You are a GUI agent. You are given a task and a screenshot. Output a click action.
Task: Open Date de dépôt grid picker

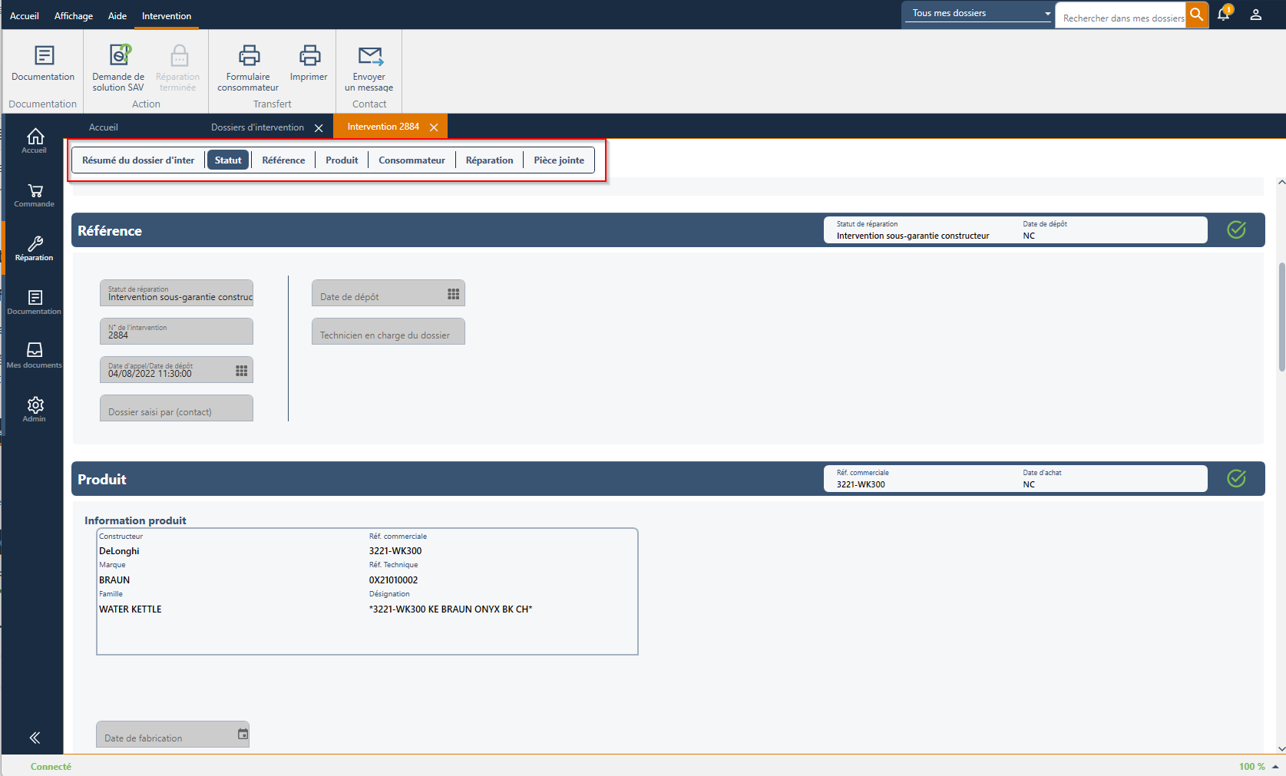pyautogui.click(x=453, y=295)
